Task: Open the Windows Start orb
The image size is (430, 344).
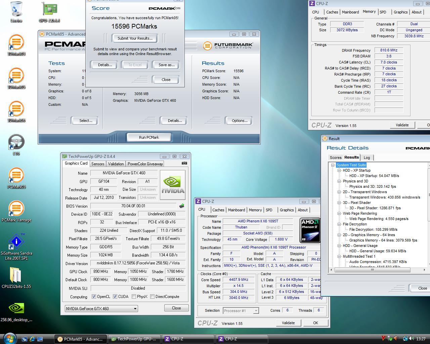Action: [x=9, y=338]
